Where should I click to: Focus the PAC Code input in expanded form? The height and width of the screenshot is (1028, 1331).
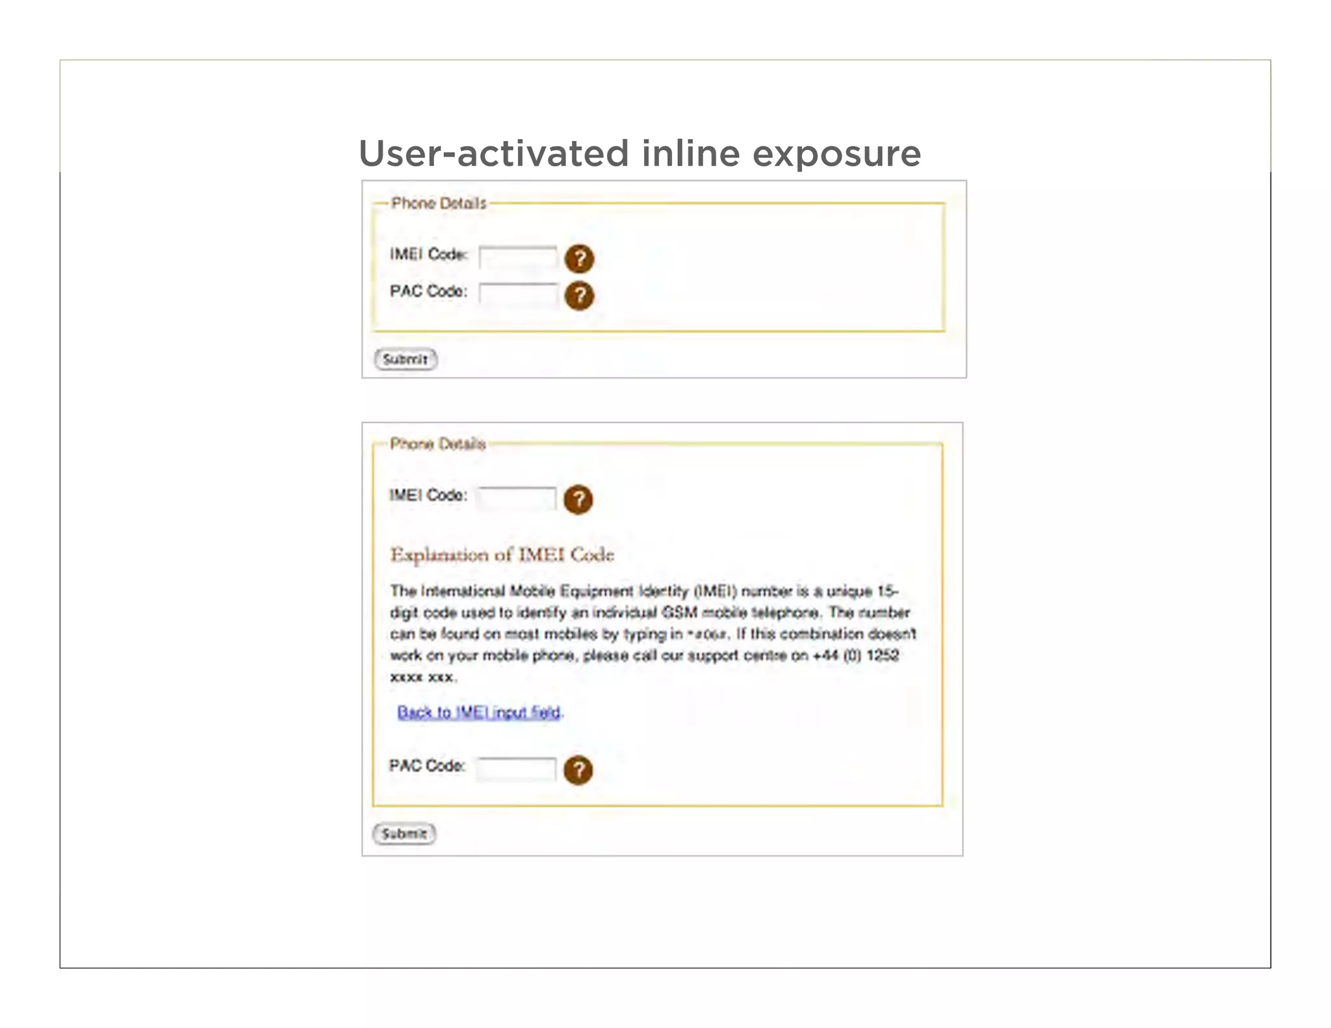coord(517,769)
